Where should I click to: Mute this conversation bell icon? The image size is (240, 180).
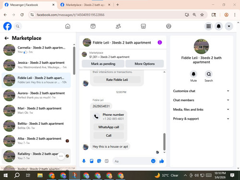193,74
